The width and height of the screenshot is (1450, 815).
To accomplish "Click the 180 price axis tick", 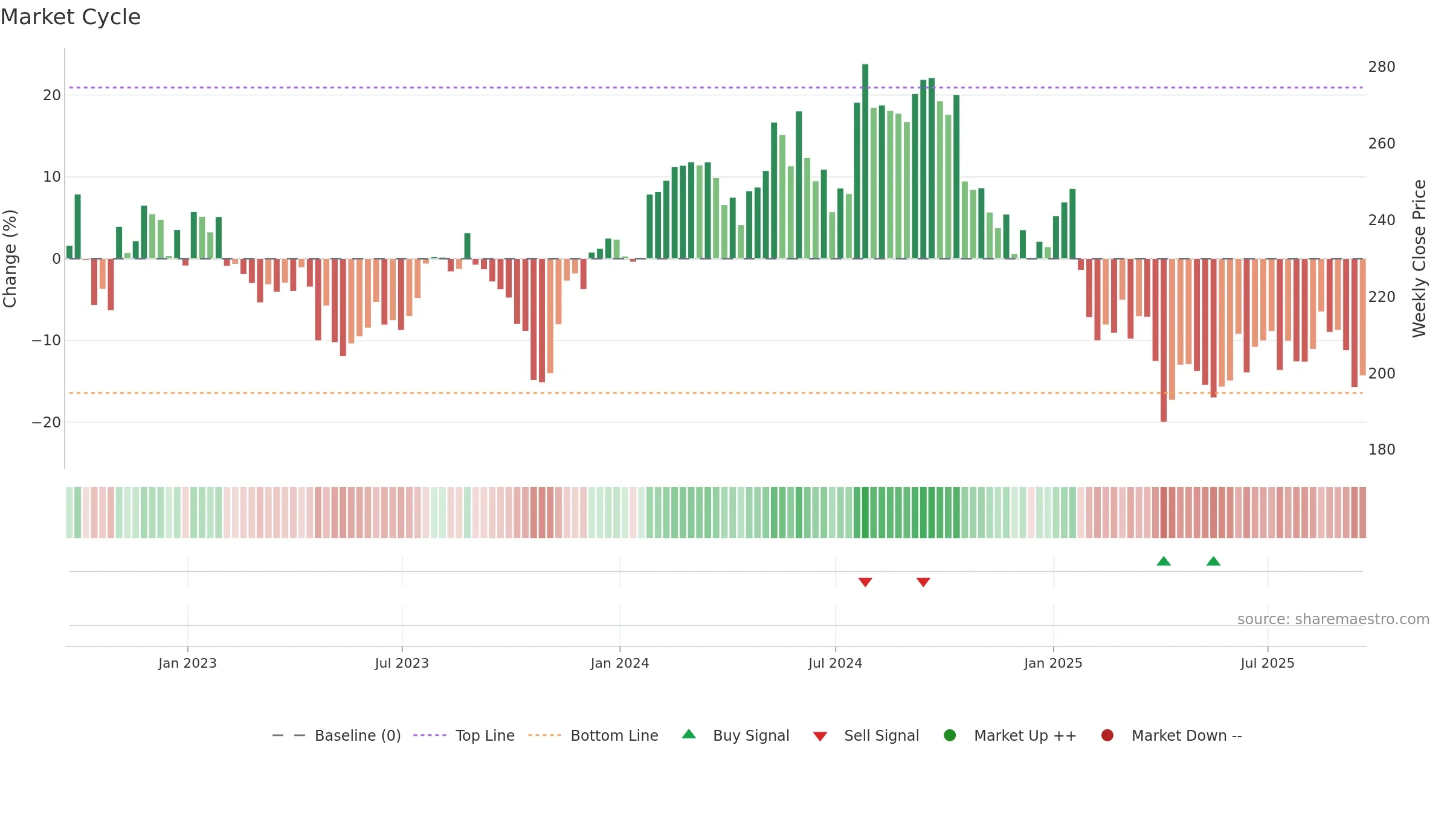I will click(1382, 450).
